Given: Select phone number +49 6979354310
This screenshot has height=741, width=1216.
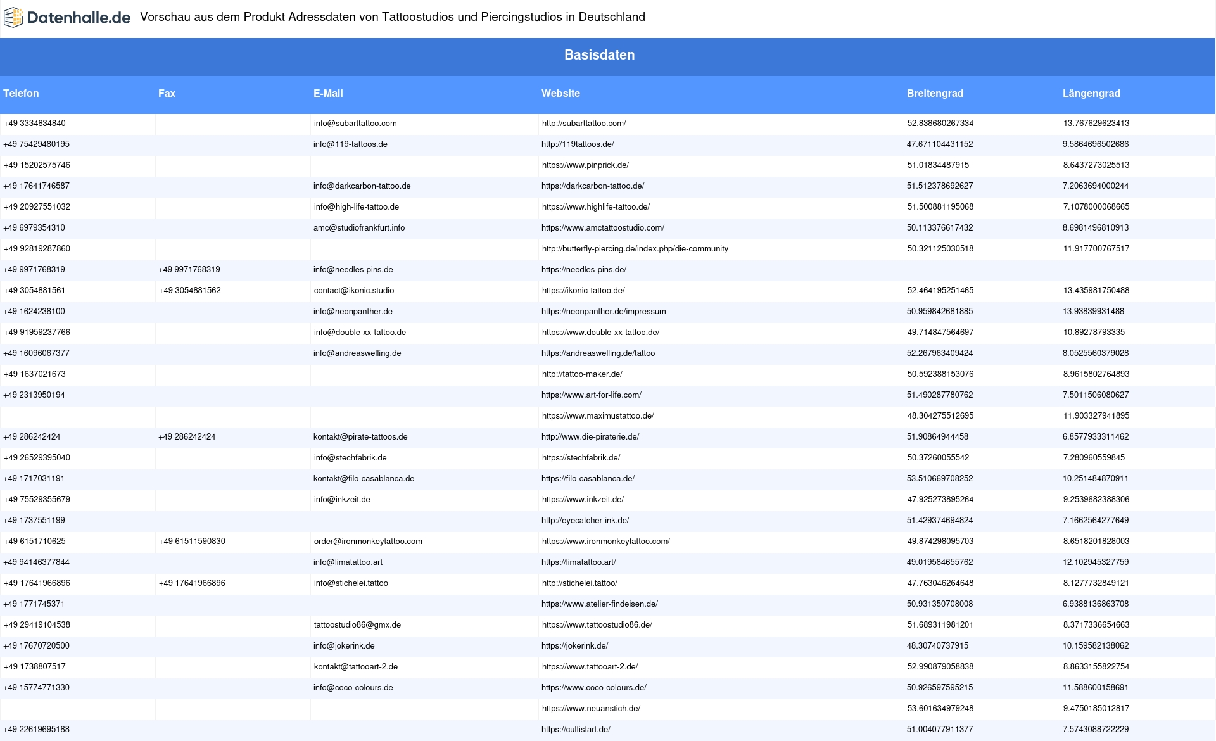Looking at the screenshot, I should pyautogui.click(x=34, y=228).
